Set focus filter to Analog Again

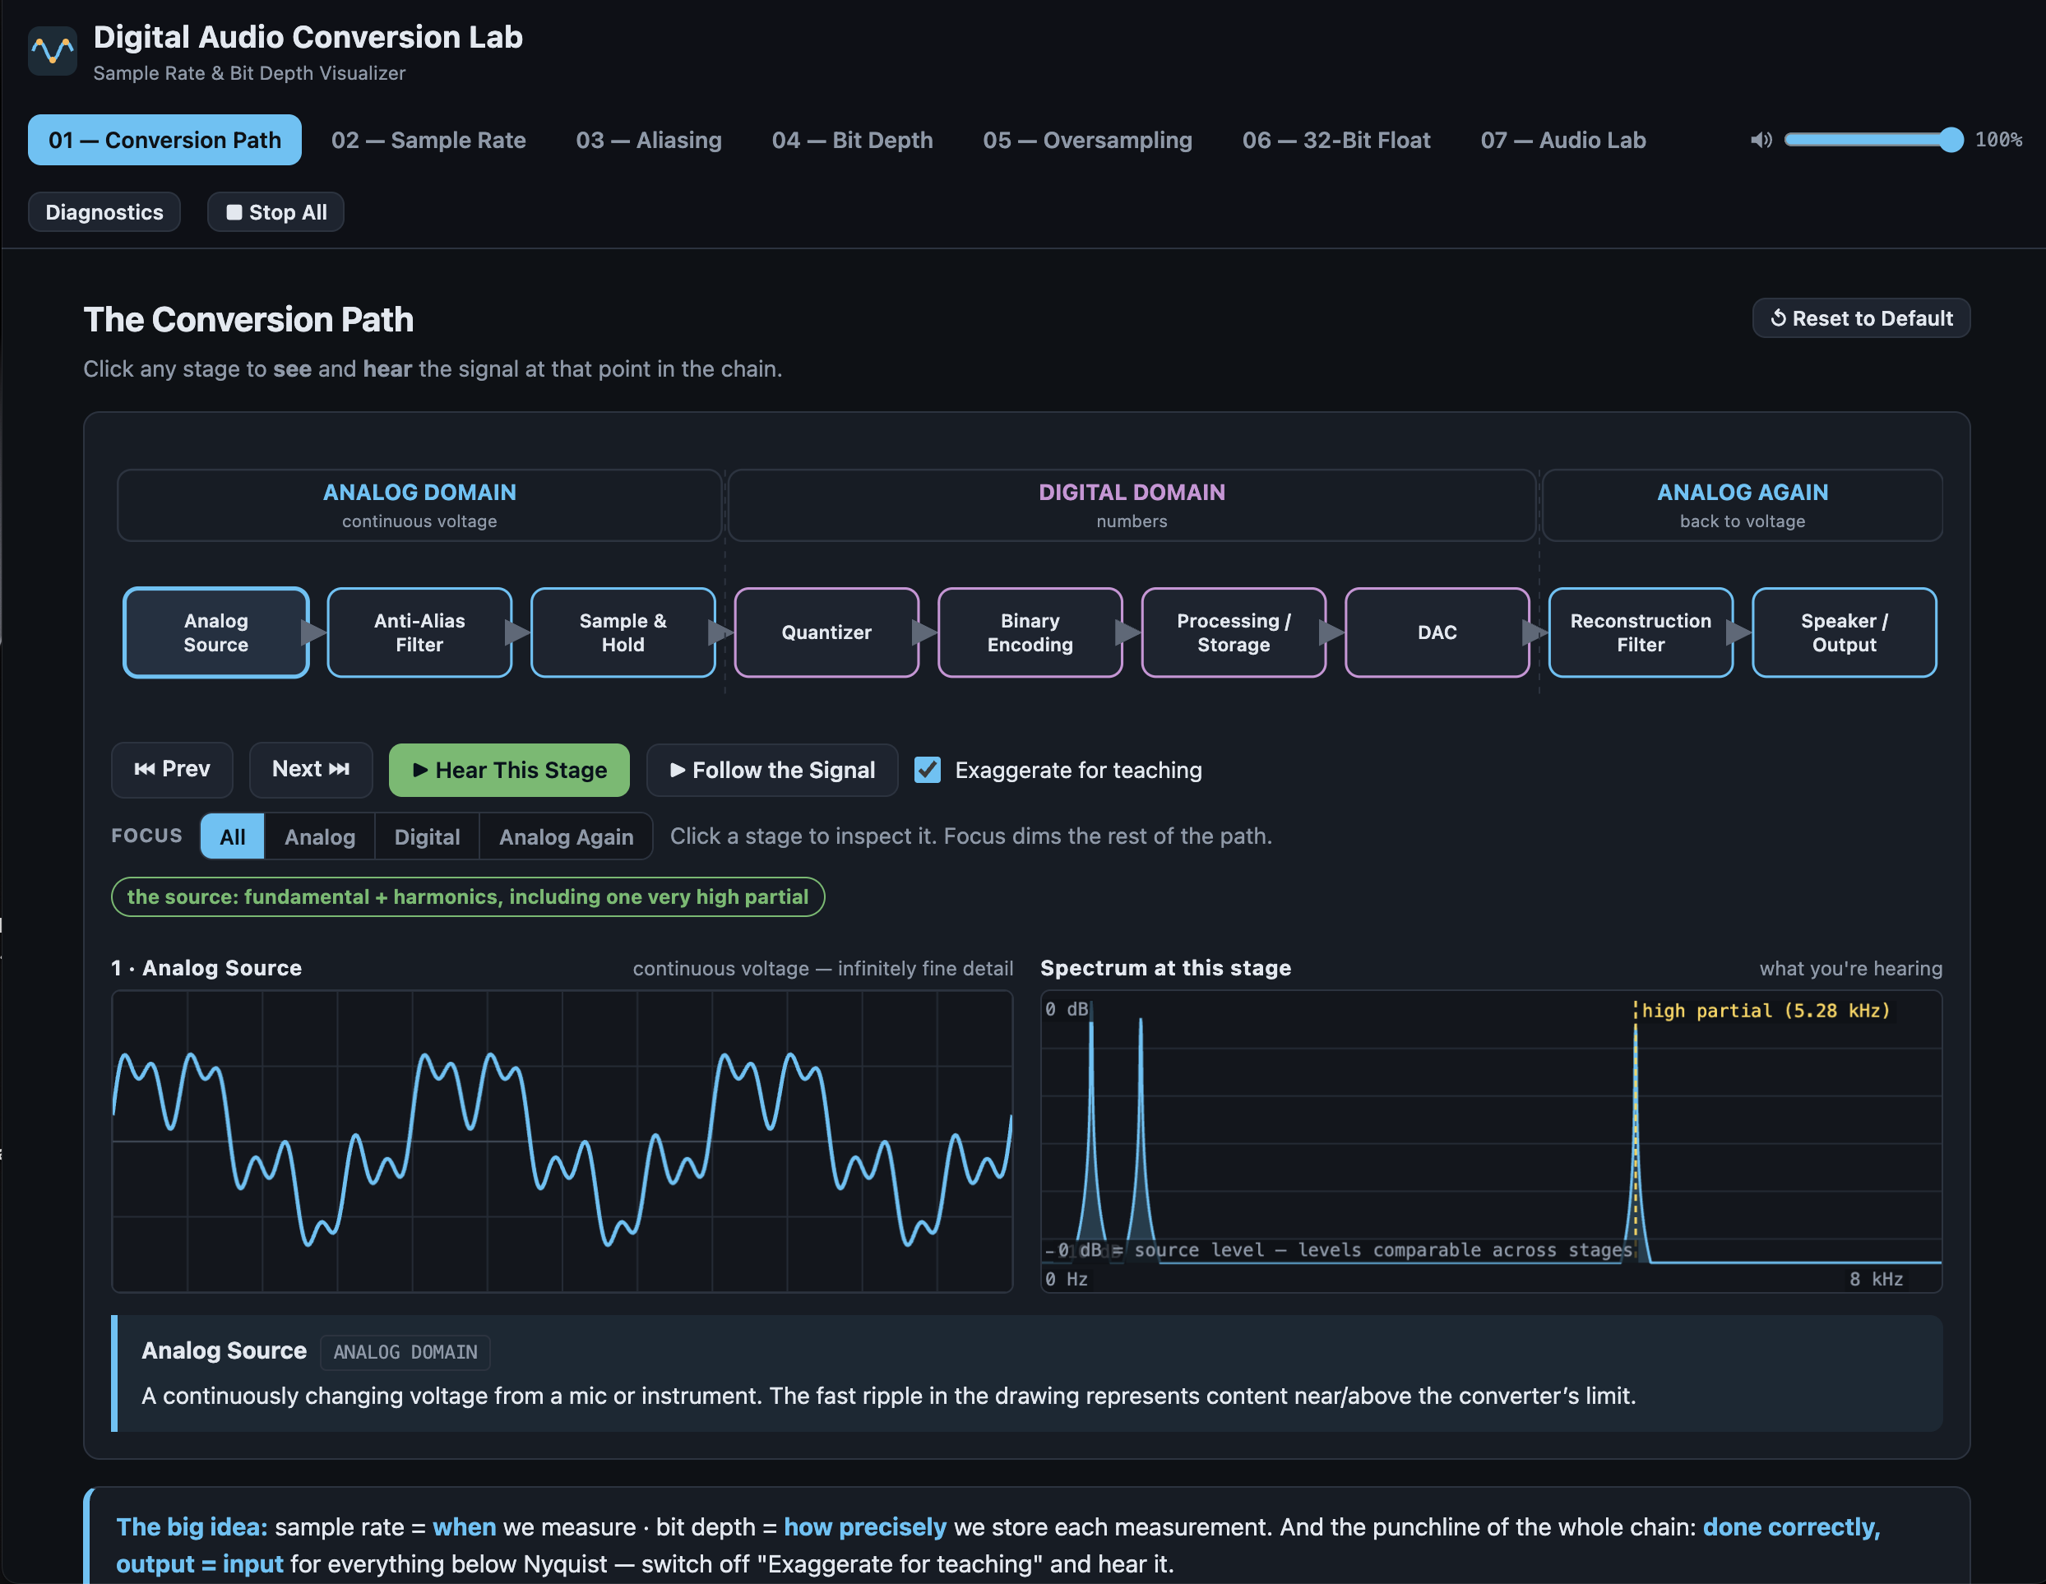coord(566,836)
